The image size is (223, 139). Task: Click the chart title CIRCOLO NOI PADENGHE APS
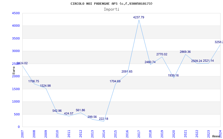pos(111,4)
